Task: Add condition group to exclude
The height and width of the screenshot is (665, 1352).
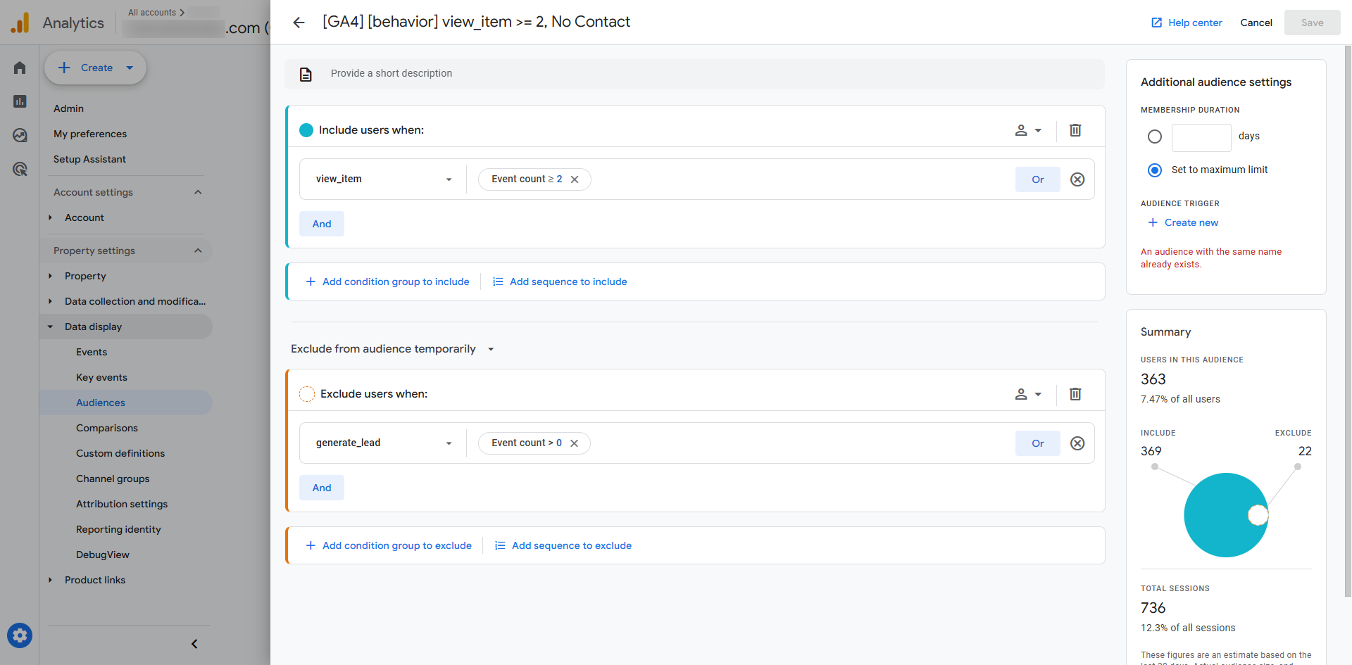Action: coord(389,545)
